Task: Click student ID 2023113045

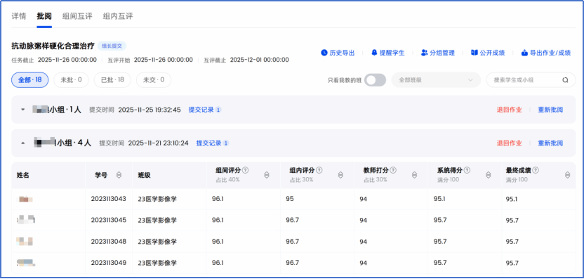Action: (x=108, y=220)
